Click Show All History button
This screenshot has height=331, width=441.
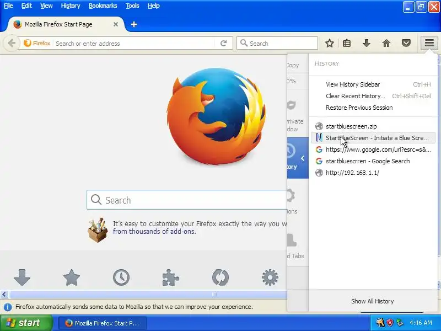pos(373,301)
